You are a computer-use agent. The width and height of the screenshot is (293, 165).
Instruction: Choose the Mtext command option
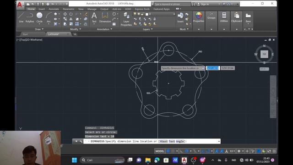tap(164, 141)
